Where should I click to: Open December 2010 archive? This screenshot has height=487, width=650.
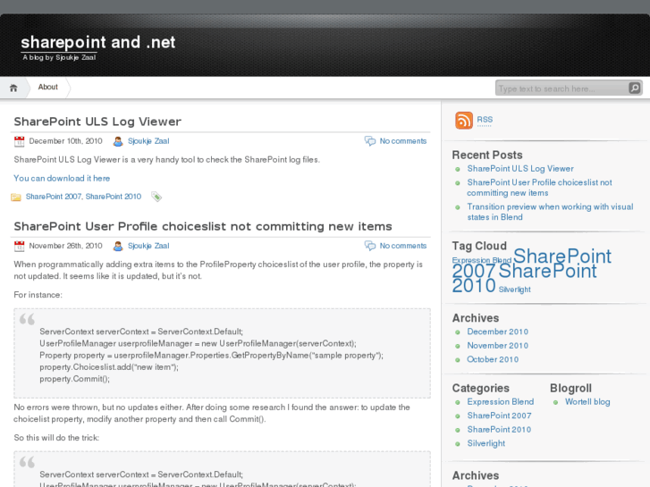(497, 332)
